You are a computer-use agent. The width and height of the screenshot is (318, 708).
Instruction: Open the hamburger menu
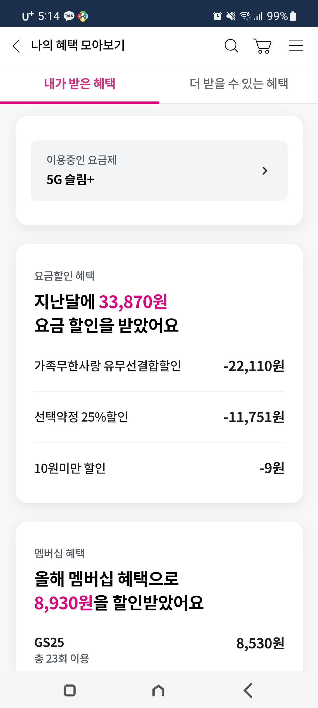[x=296, y=46]
